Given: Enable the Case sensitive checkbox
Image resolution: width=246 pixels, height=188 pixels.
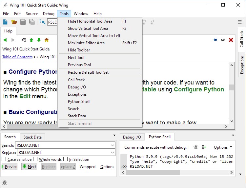Looking at the screenshot, I should [4, 160].
